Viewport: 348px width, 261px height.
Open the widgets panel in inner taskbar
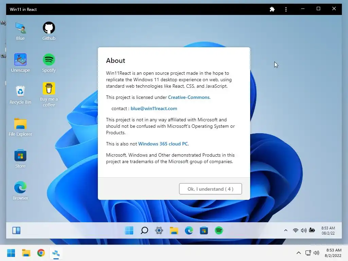click(x=16, y=231)
